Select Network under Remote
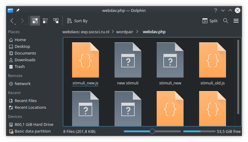The image size is (248, 142). point(23,84)
